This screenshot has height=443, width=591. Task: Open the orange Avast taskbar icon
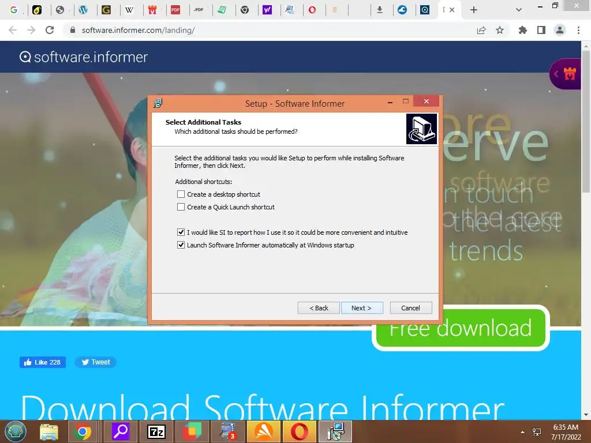(264, 431)
